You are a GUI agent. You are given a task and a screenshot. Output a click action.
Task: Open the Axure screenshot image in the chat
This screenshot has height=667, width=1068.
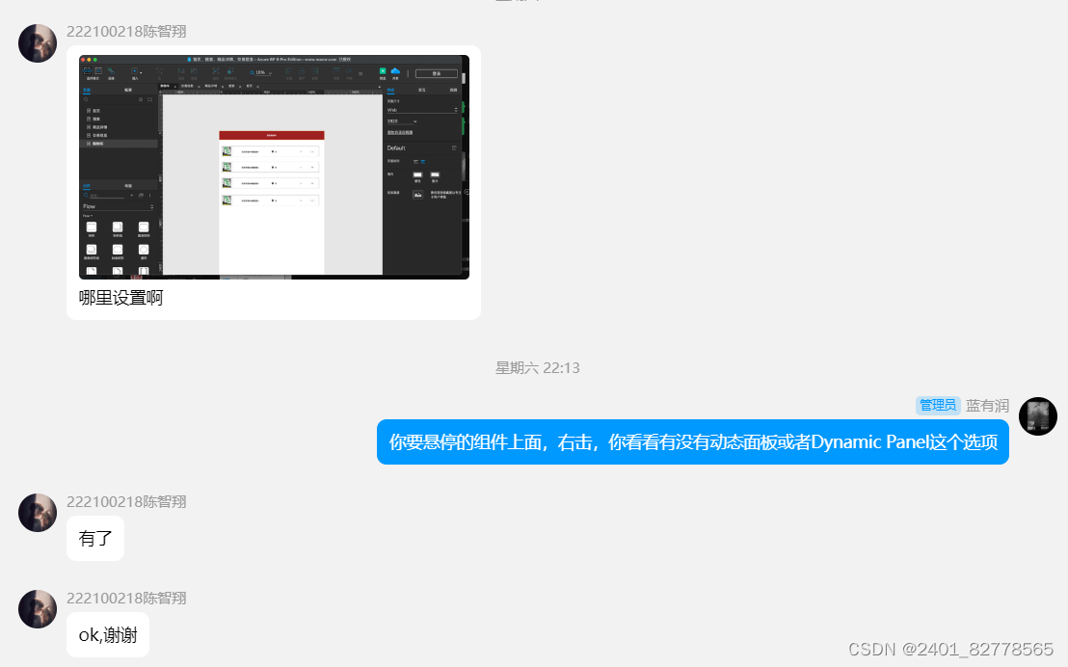274,167
